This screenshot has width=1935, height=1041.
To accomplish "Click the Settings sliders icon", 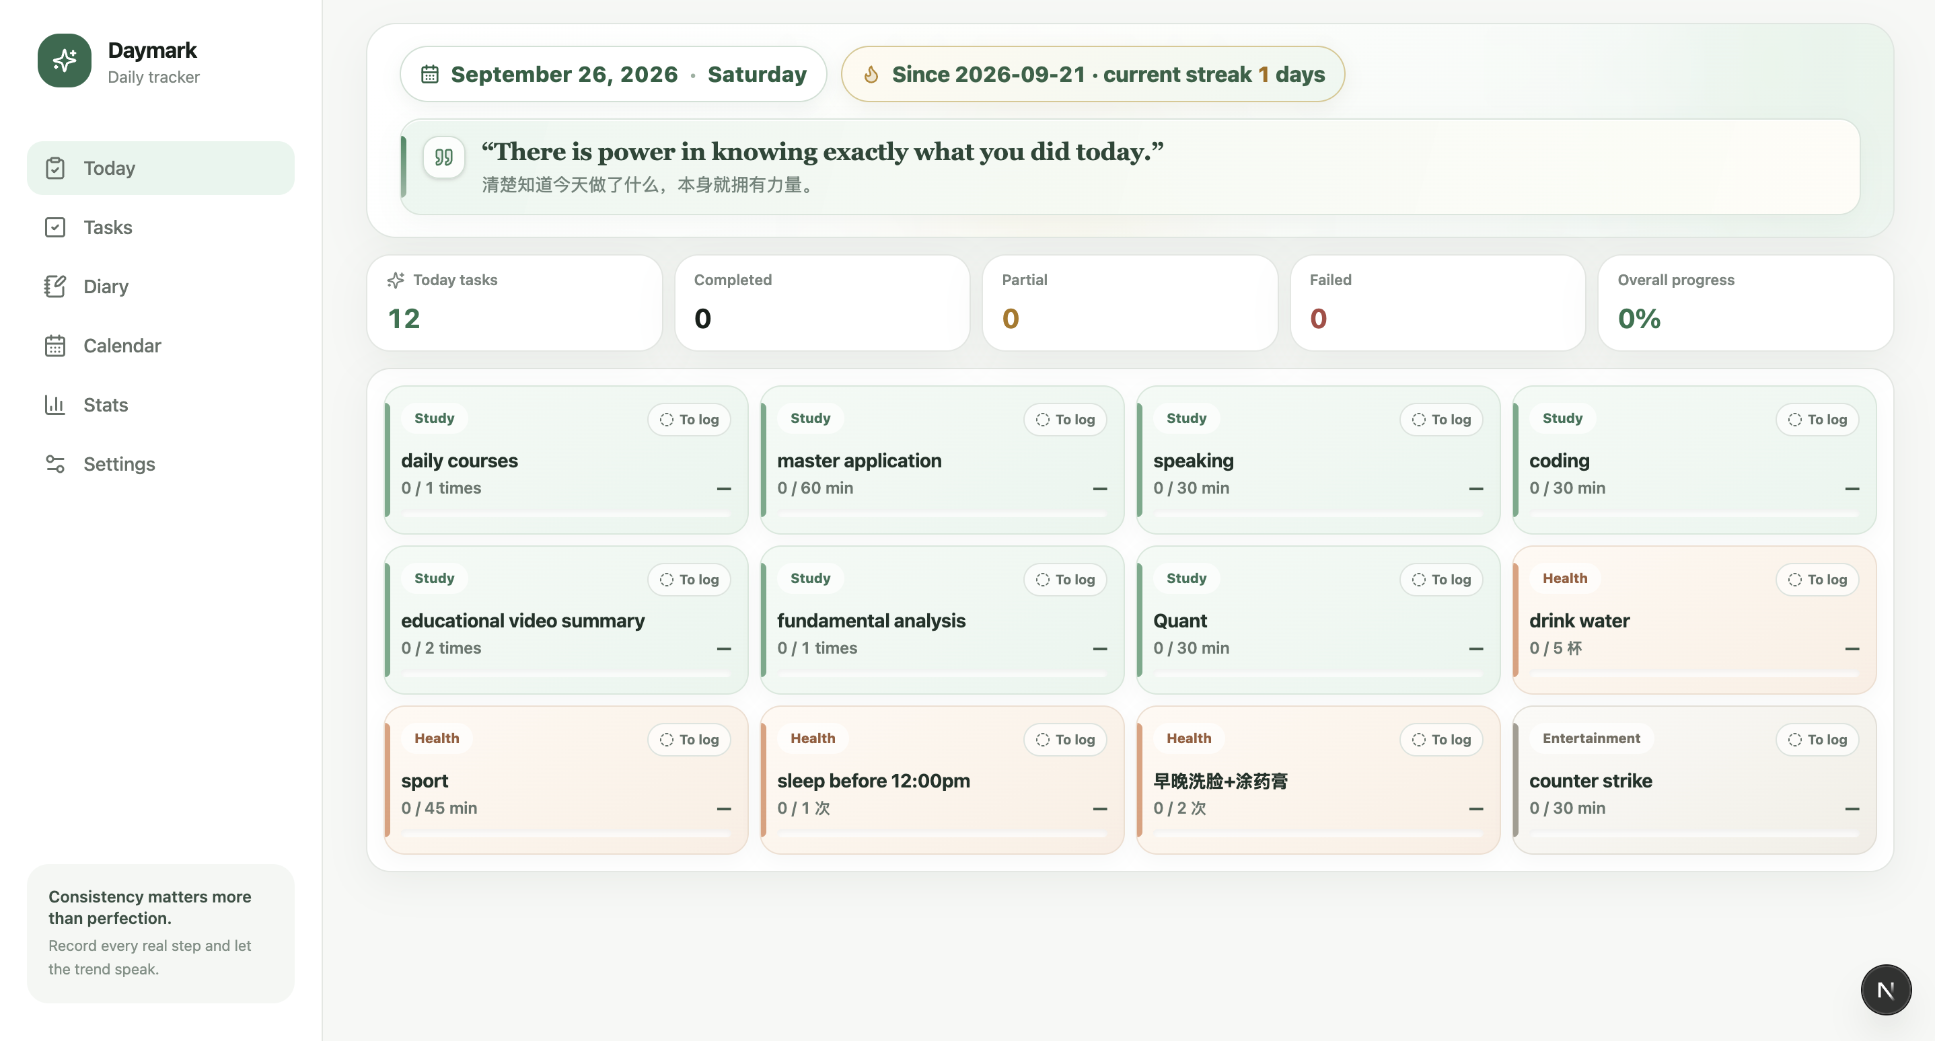I will [55, 465].
